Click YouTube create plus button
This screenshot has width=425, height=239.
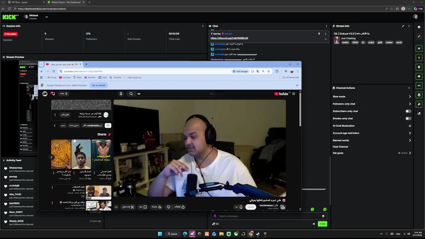point(64,94)
